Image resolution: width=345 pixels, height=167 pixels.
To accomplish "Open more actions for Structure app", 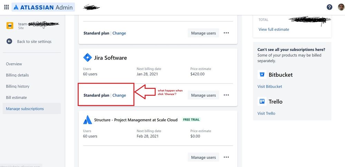I will pyautogui.click(x=226, y=157).
